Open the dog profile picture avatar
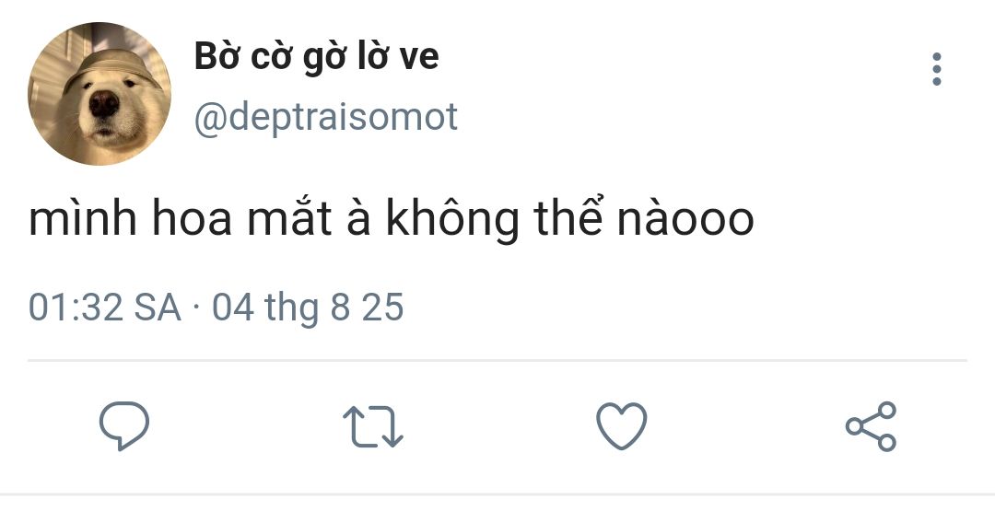995x511 pixels. pyautogui.click(x=99, y=94)
